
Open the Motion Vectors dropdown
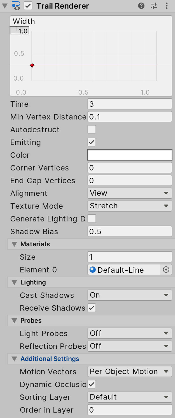130,371
